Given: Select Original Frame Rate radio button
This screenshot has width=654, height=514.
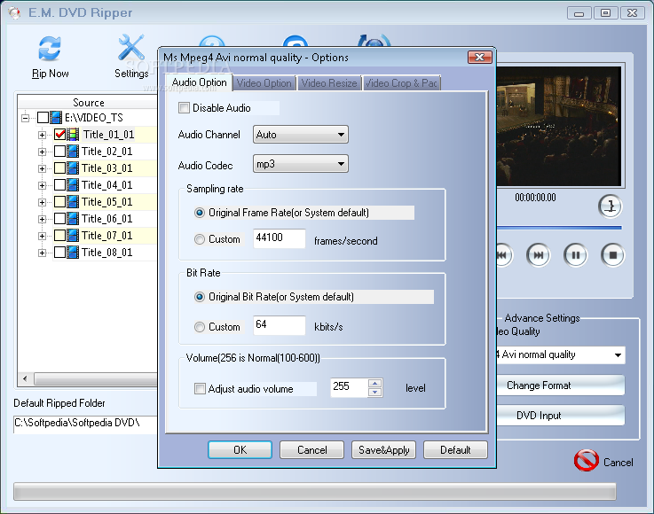Looking at the screenshot, I should click(x=200, y=213).
